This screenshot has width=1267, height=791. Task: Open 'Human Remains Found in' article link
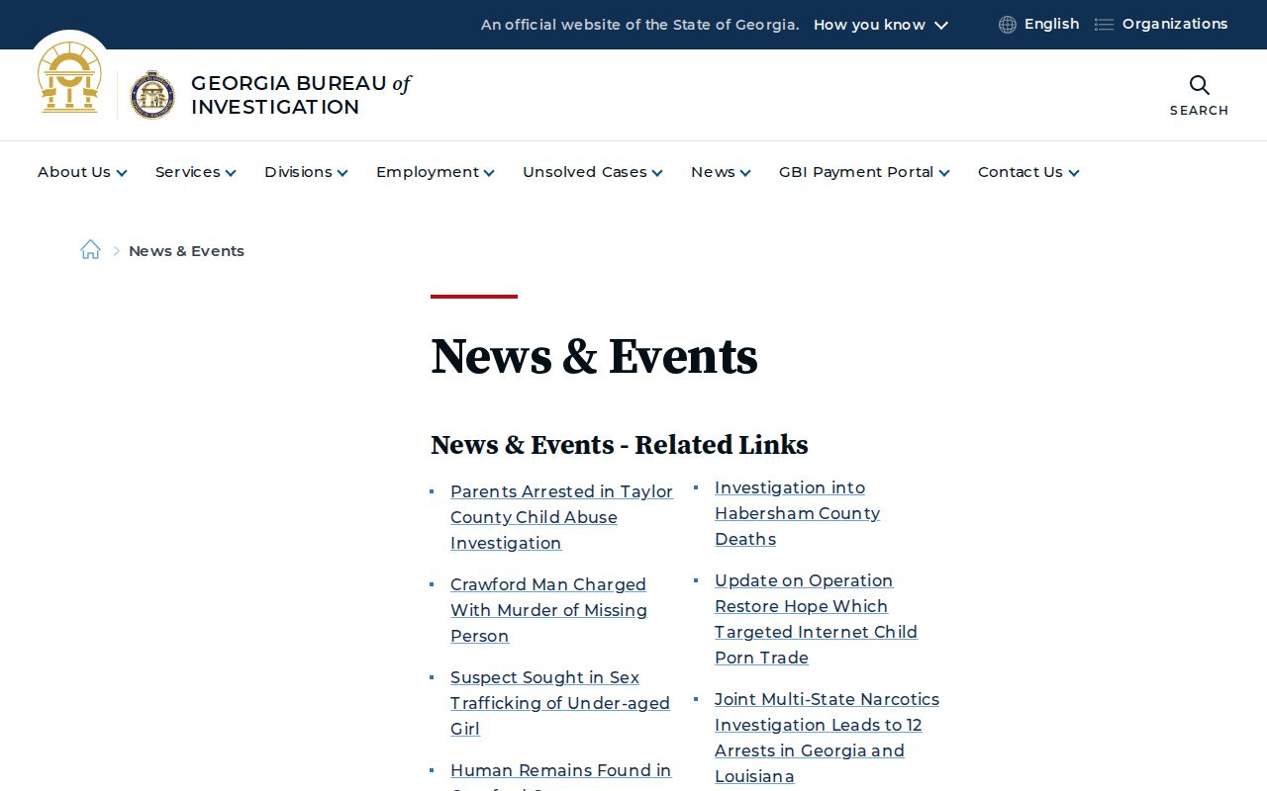click(x=560, y=770)
